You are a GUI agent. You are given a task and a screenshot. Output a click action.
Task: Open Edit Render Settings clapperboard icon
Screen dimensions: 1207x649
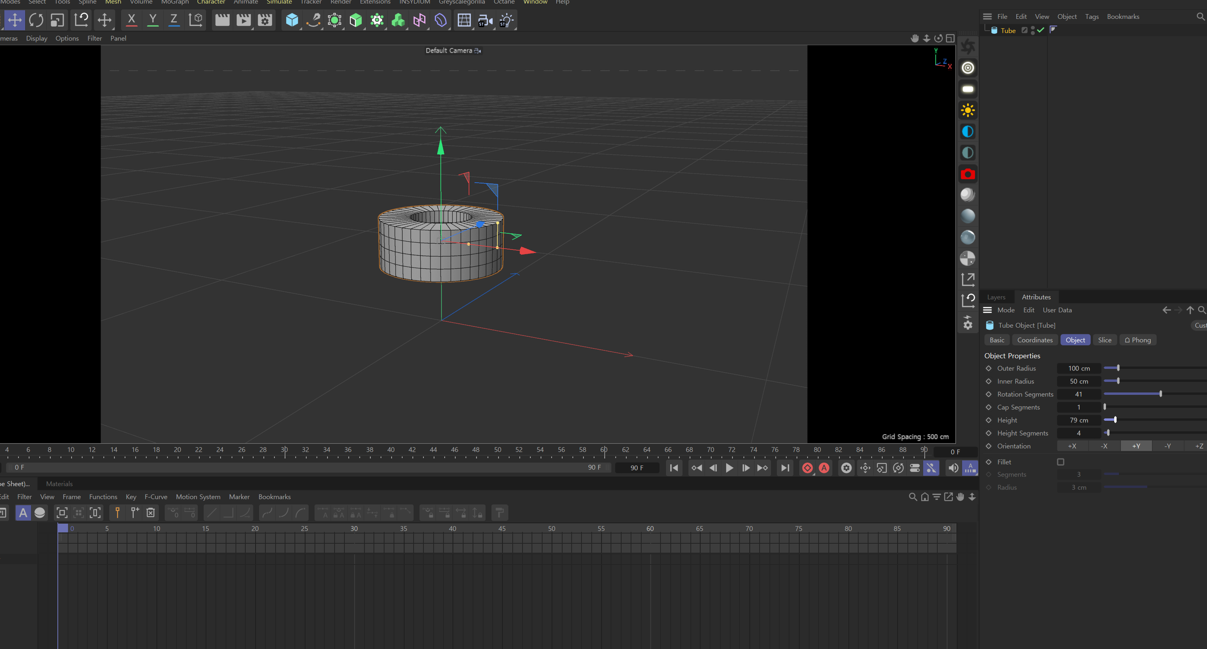(x=265, y=20)
